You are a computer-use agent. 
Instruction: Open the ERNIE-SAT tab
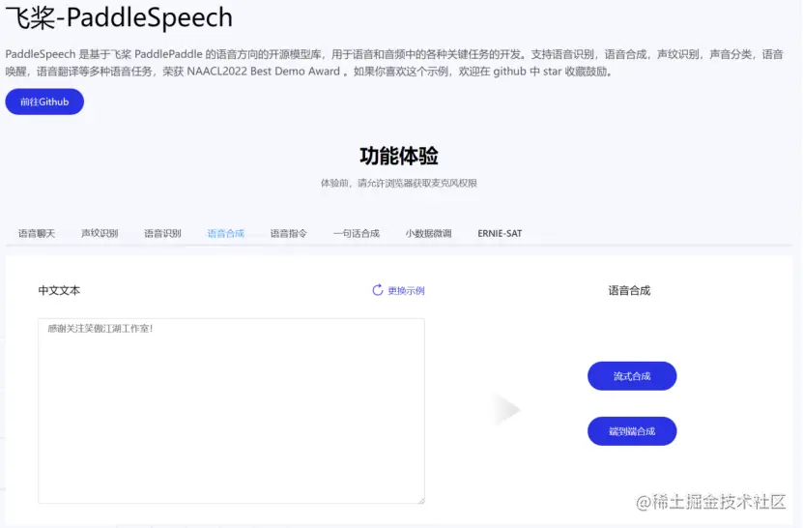[500, 233]
